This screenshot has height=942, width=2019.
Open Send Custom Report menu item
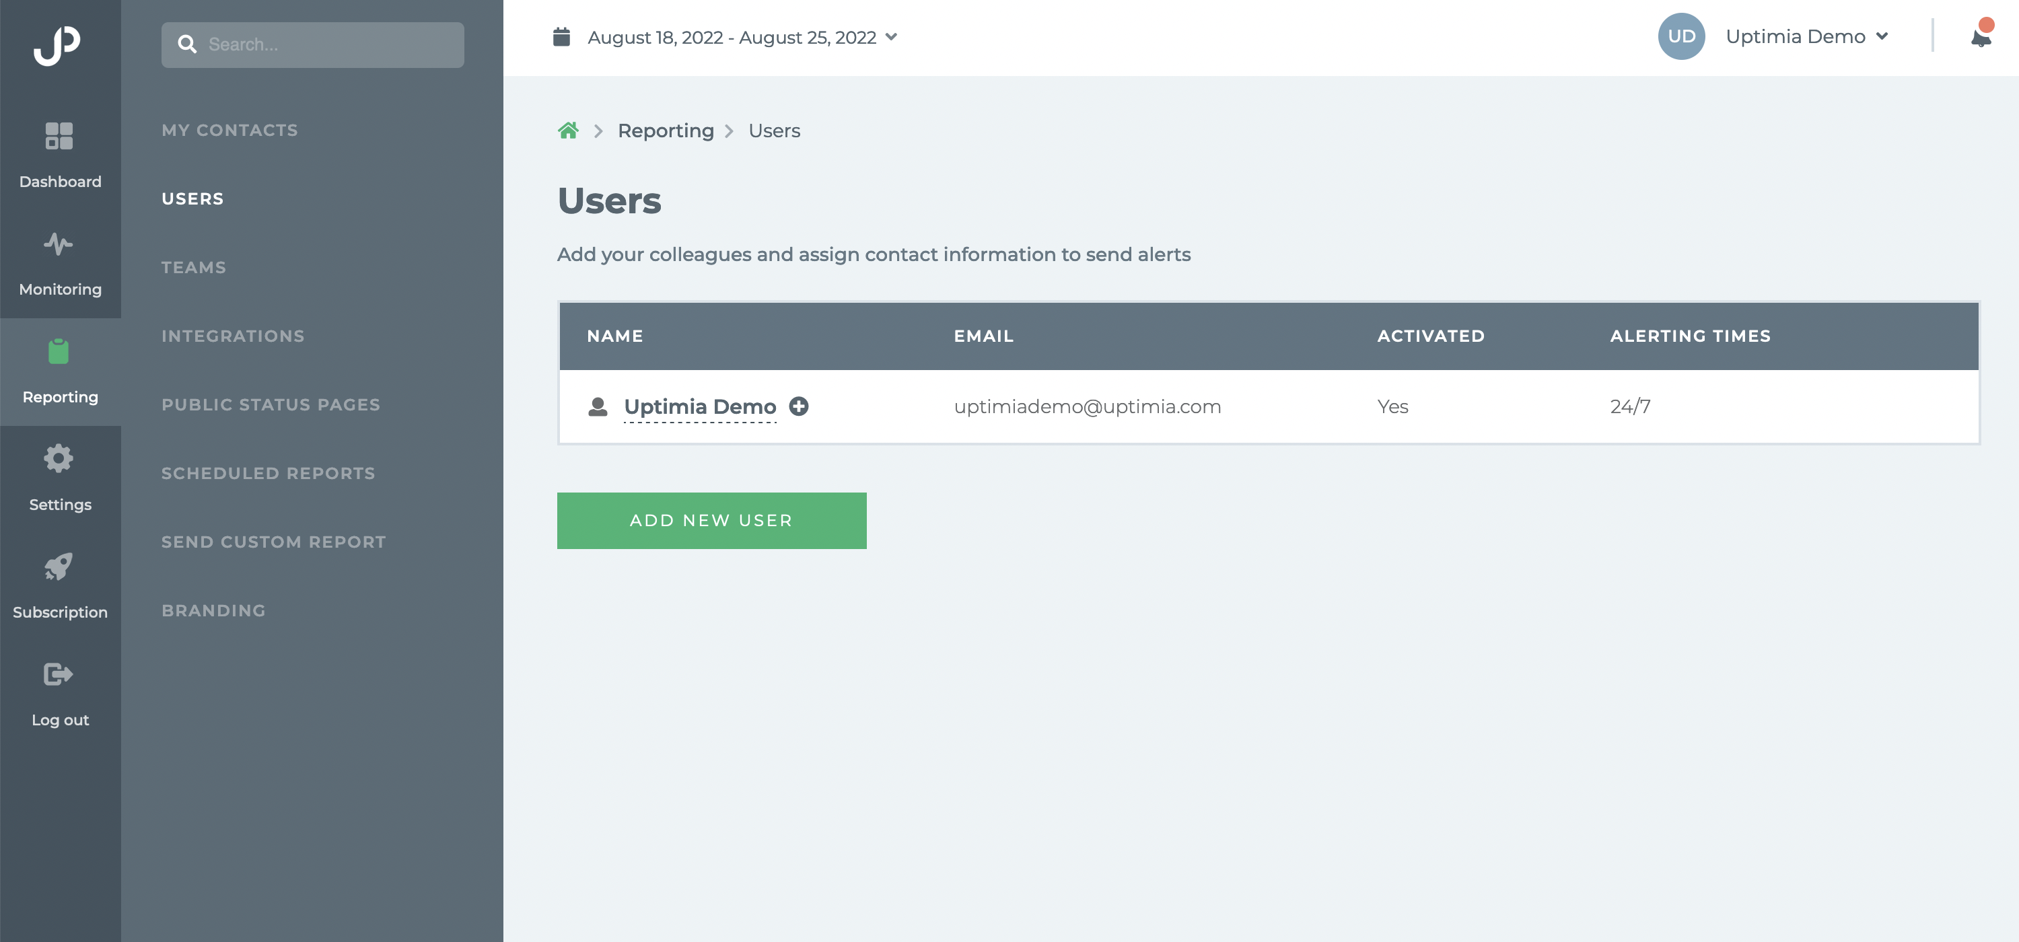tap(273, 542)
